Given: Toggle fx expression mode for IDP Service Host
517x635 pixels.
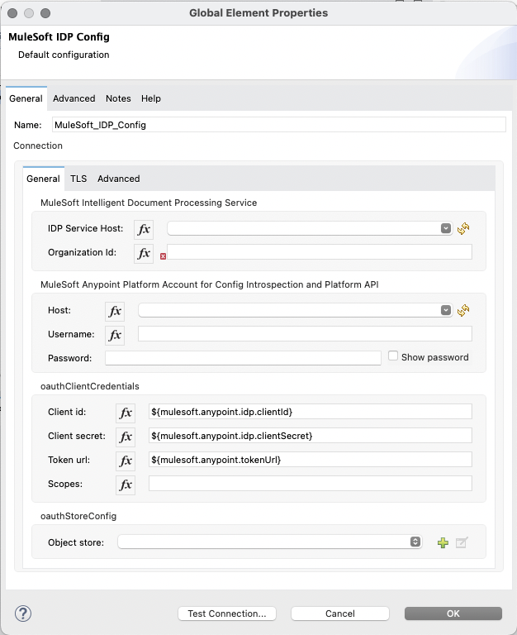Looking at the screenshot, I should coord(144,229).
